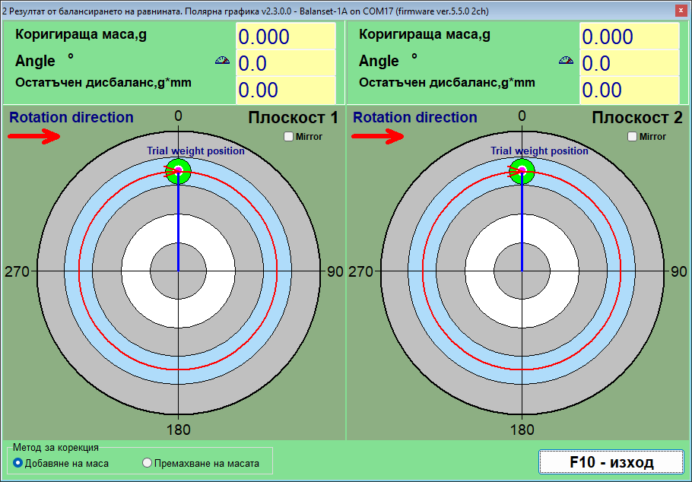Screen dimensions: 692x482
Task: Click the green trial weight marker in Плоскост 2
Action: pos(522,171)
